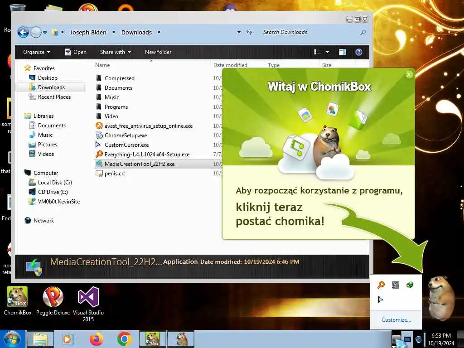Image resolution: width=464 pixels, height=348 pixels.
Task: Sort files by Date modified column
Action: (x=230, y=65)
